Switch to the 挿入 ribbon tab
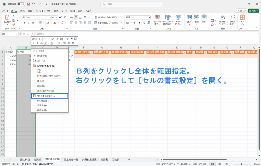The height and width of the screenshot is (166, 261). point(22,11)
